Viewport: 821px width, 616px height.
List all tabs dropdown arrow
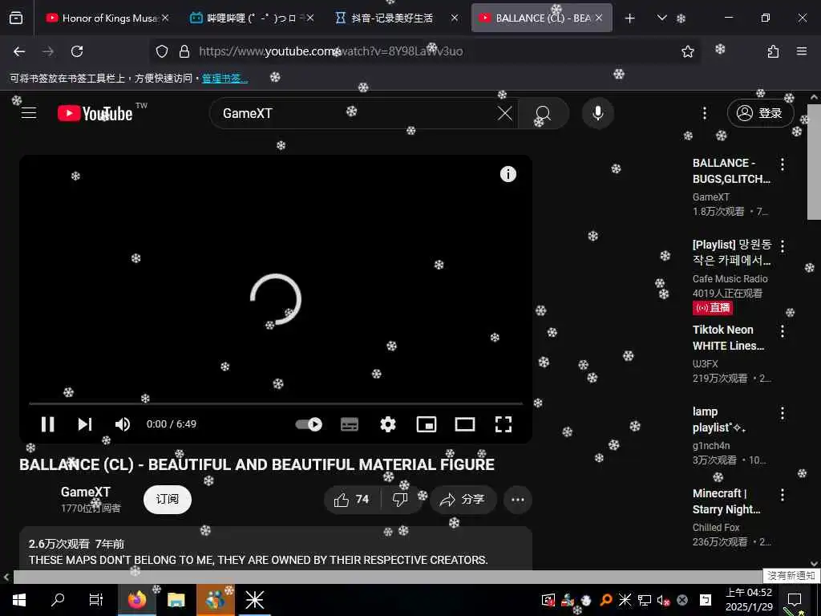tap(661, 18)
